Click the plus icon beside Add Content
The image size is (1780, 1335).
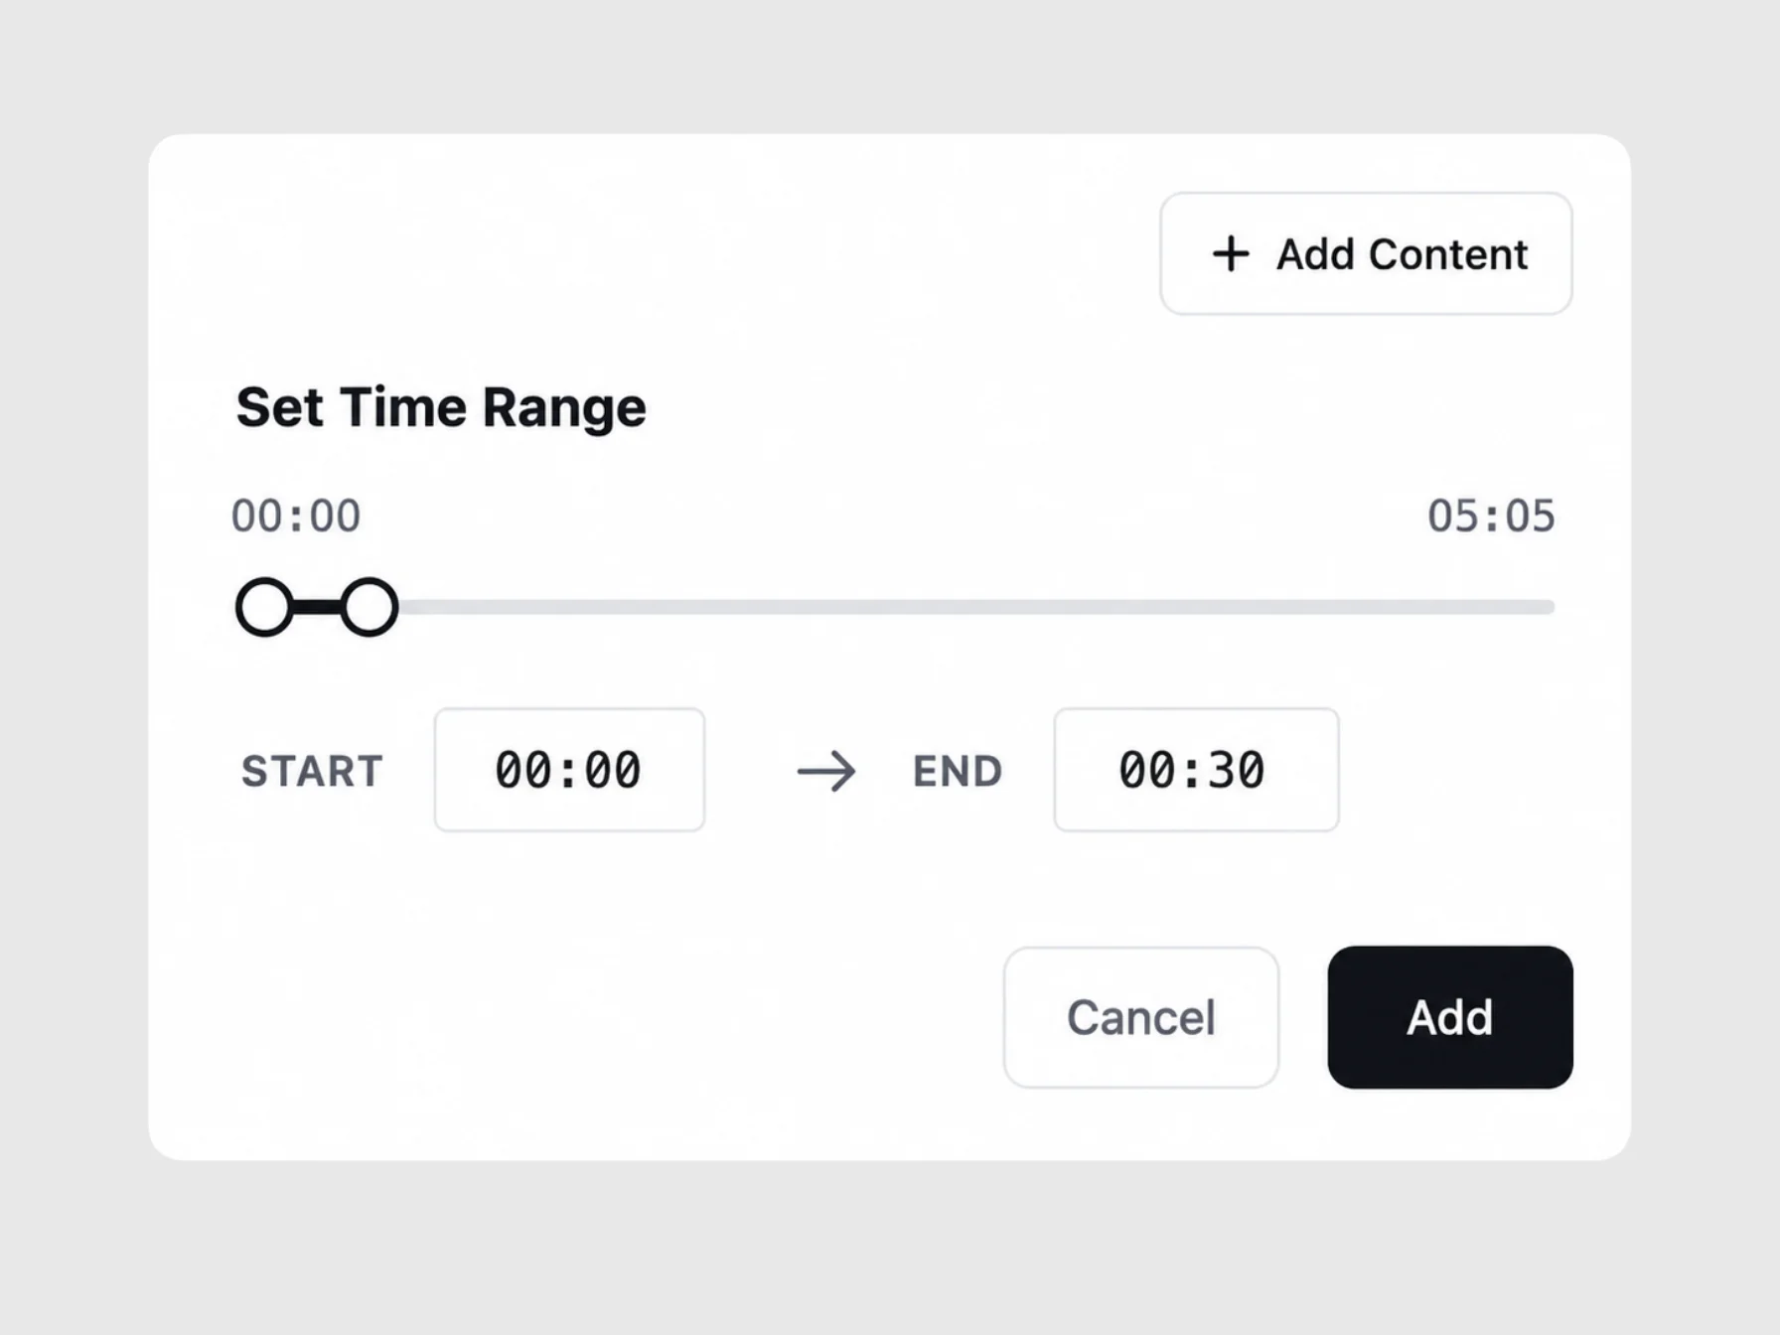(1231, 253)
